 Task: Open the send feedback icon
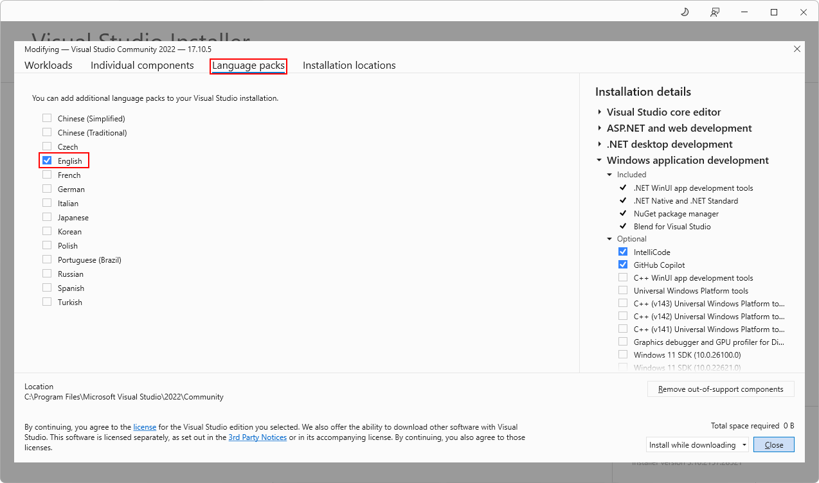pos(714,12)
